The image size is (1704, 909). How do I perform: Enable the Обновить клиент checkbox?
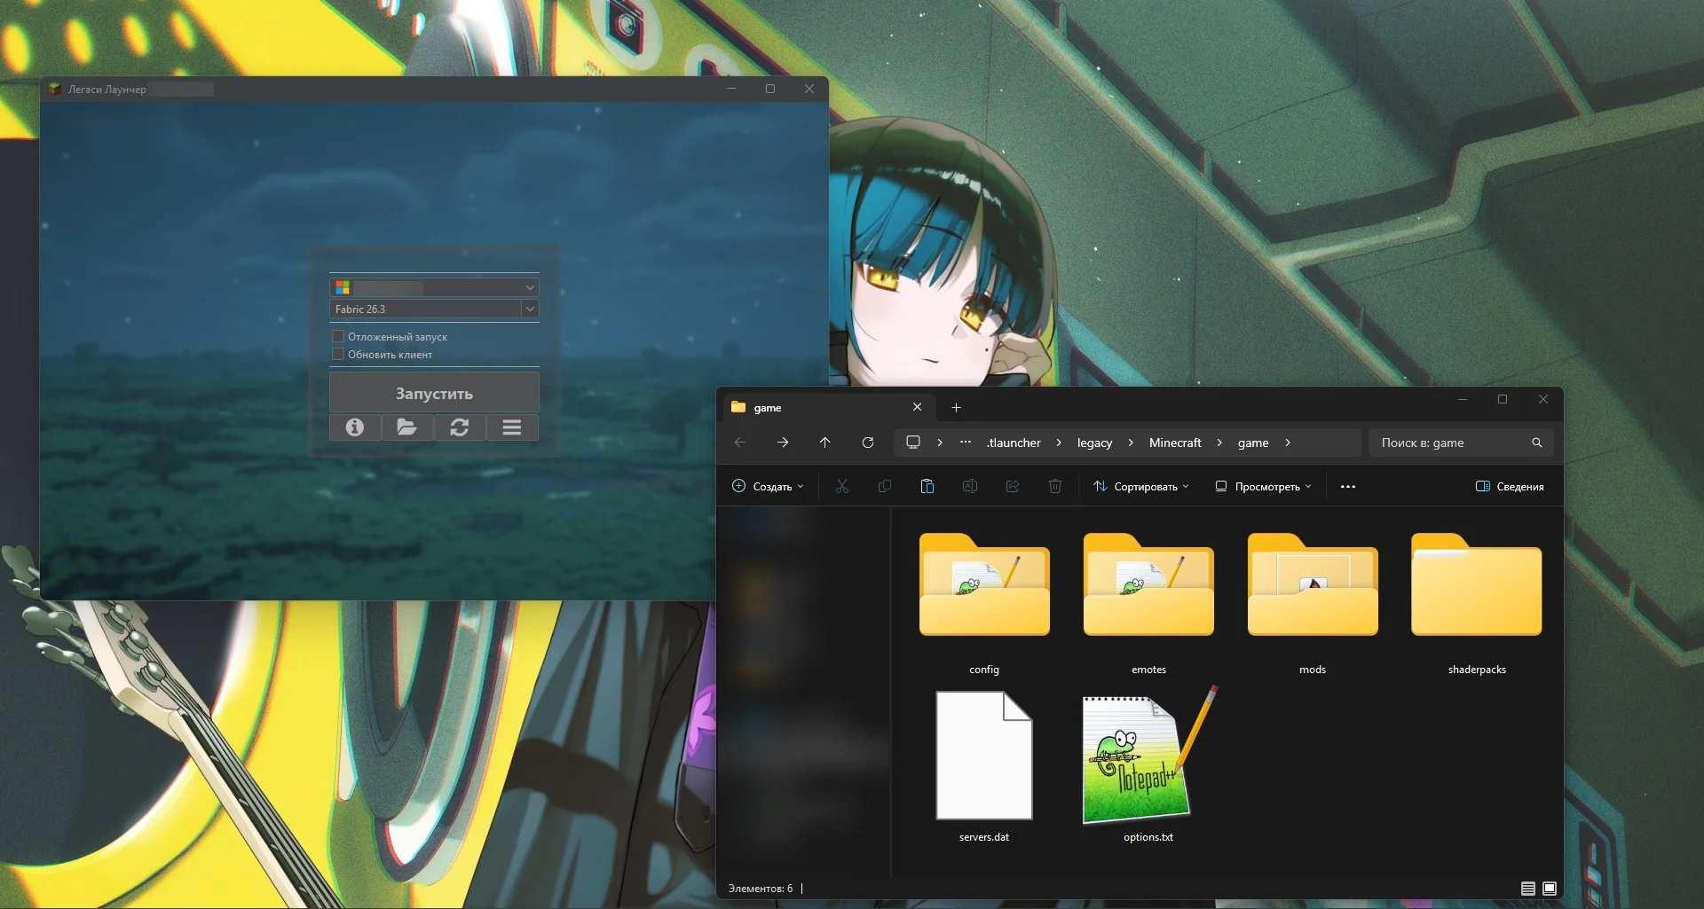[x=338, y=354]
